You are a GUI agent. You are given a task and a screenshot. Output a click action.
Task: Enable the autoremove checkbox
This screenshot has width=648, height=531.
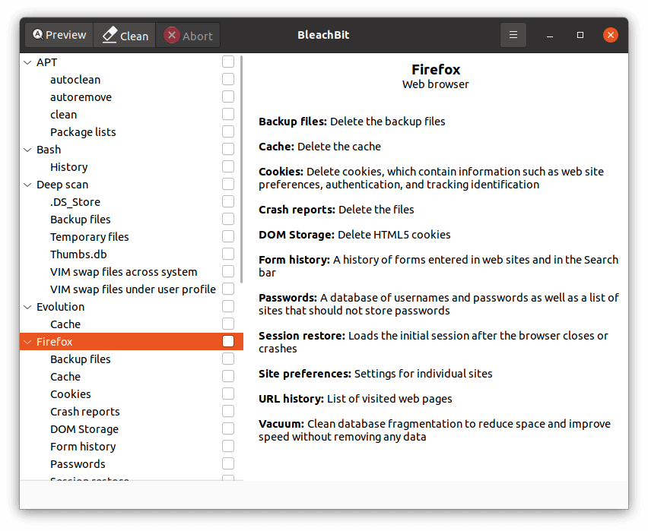(x=228, y=96)
